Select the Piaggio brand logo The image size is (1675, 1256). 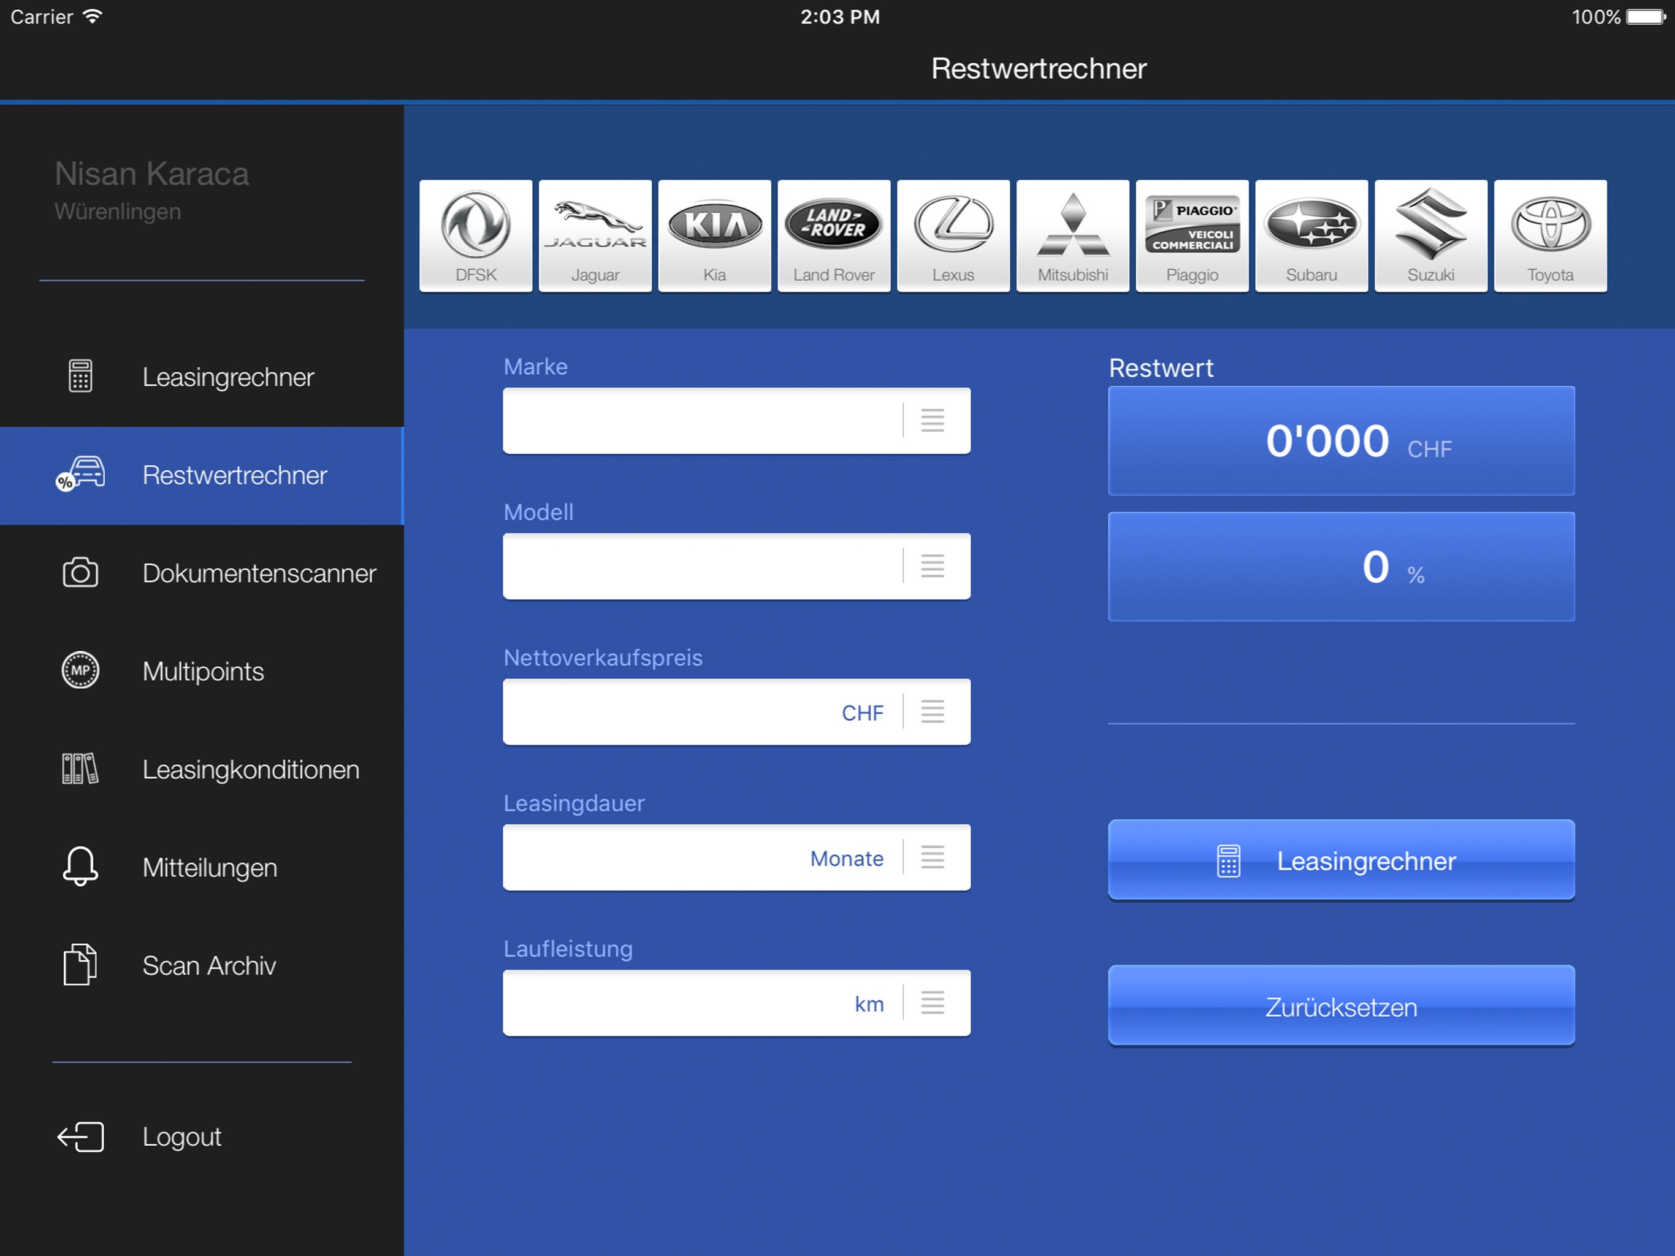pyautogui.click(x=1192, y=235)
